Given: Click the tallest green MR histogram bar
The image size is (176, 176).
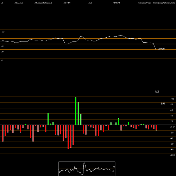Looking at the screenshot, I should [76, 111].
